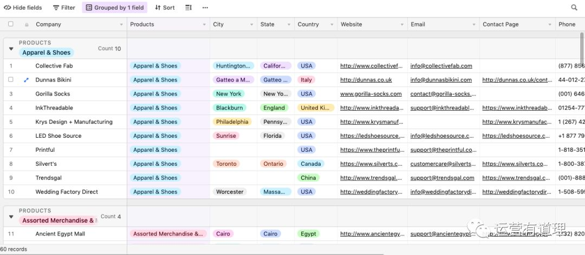Open Contact Page column dropdown arrow
Screen dimensions: 585x255
(550, 24)
